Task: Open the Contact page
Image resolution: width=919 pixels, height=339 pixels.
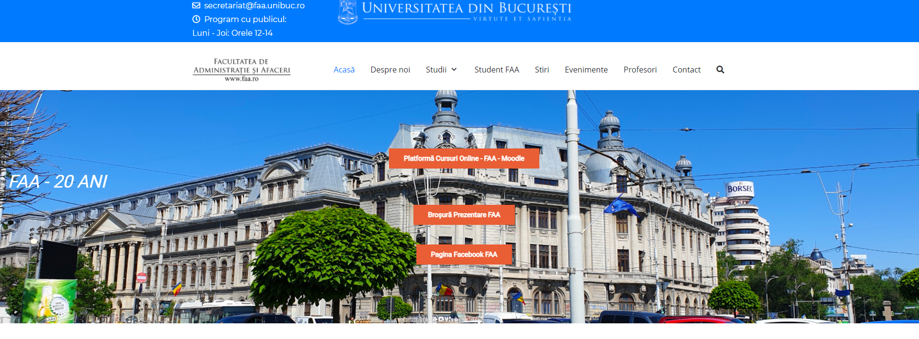Action: (x=686, y=70)
